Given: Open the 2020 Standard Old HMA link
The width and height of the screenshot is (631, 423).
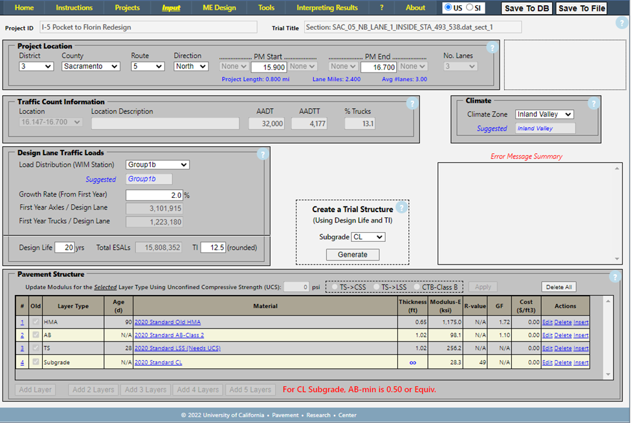Looking at the screenshot, I should 168,322.
